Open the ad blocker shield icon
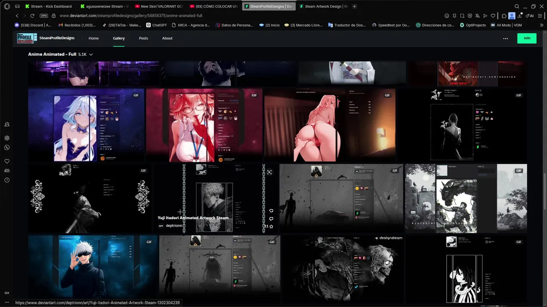This screenshot has width=547, height=307. [470, 16]
